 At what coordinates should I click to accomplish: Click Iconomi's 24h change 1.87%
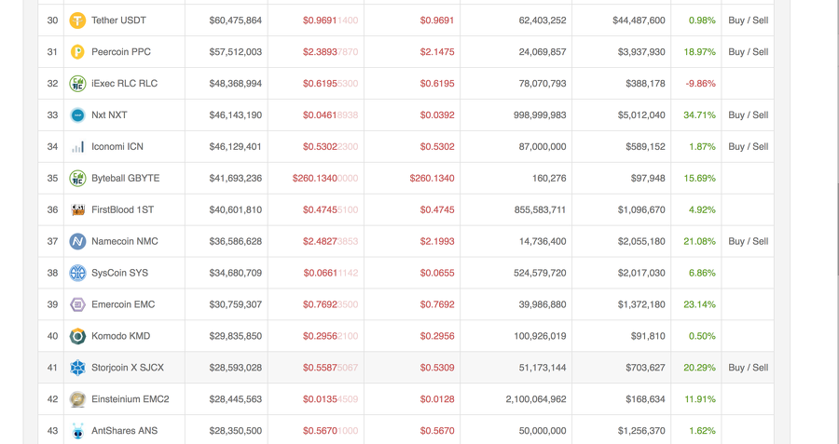click(702, 147)
